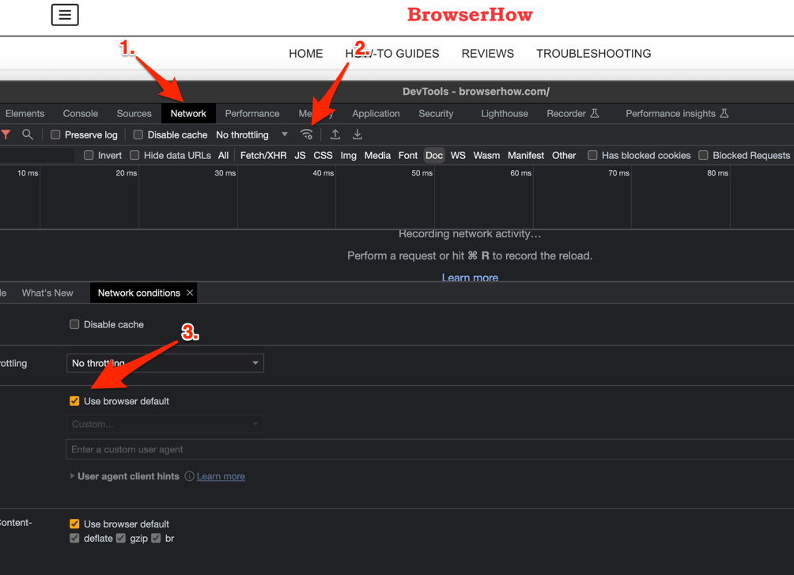Image resolution: width=794 pixels, height=575 pixels.
Task: Filter requests by Font
Action: click(407, 156)
